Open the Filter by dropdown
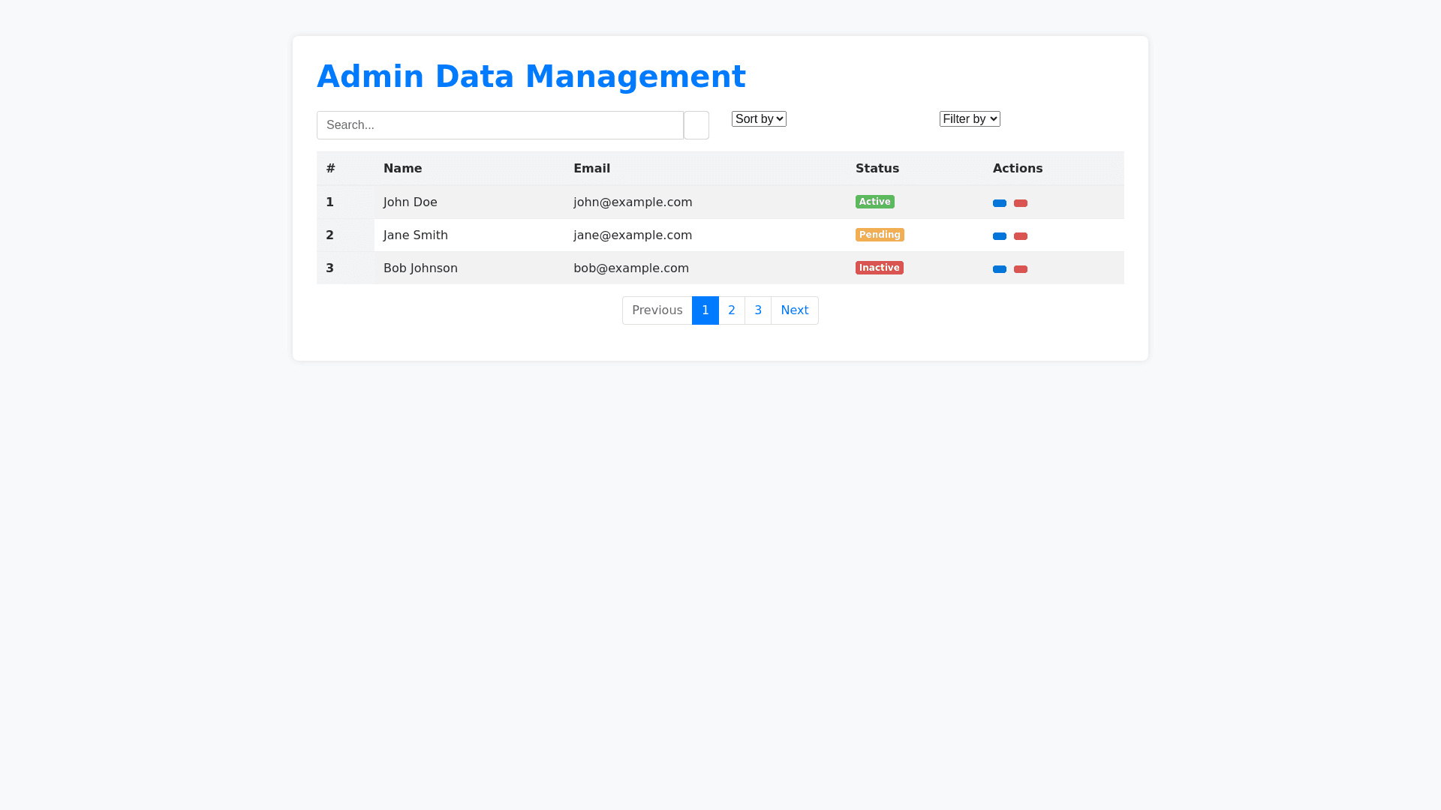Viewport: 1441px width, 810px height. click(969, 119)
